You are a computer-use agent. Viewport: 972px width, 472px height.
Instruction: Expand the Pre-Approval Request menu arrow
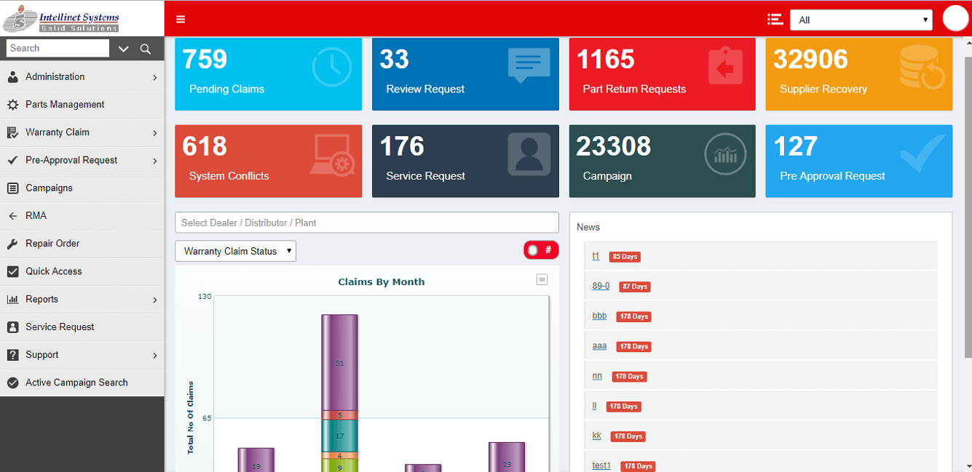(x=155, y=161)
